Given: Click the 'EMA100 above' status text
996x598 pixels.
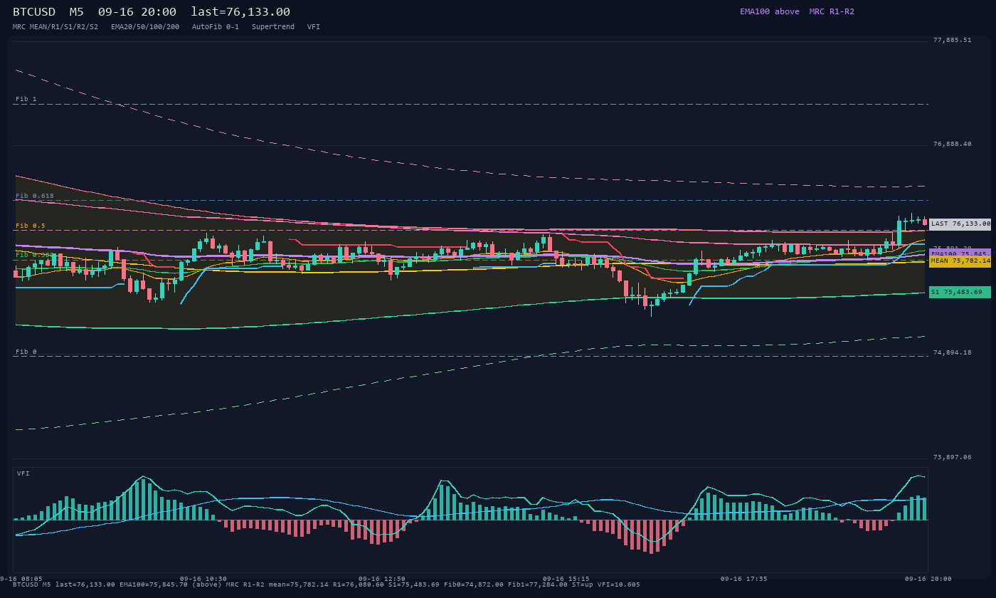Looking at the screenshot, I should [x=769, y=11].
